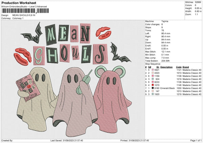Click the Colors value 6

[x=195, y=5]
